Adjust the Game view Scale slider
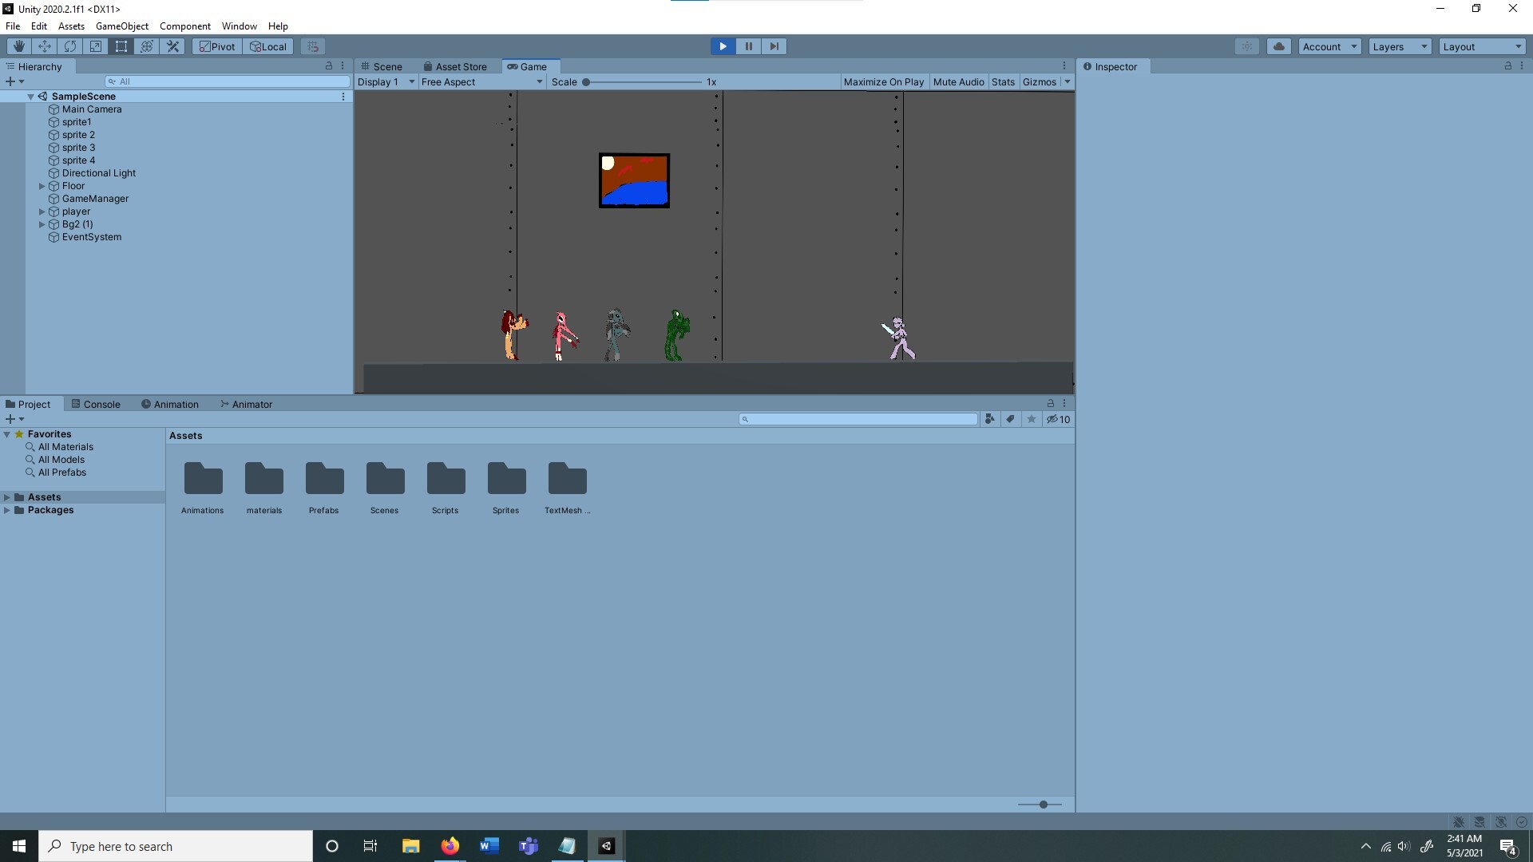 pyautogui.click(x=586, y=81)
